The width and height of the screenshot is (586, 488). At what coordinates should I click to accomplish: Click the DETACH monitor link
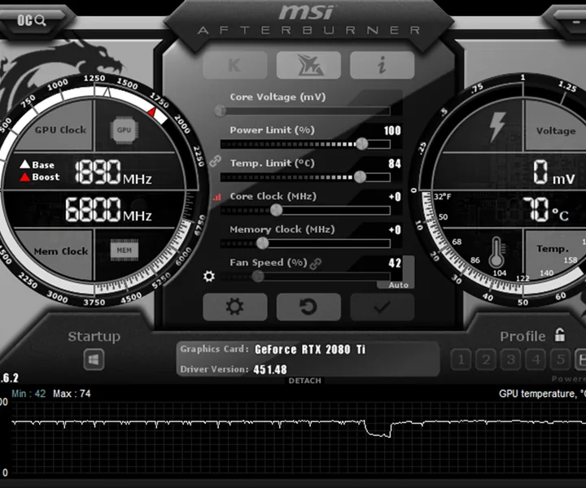(304, 381)
